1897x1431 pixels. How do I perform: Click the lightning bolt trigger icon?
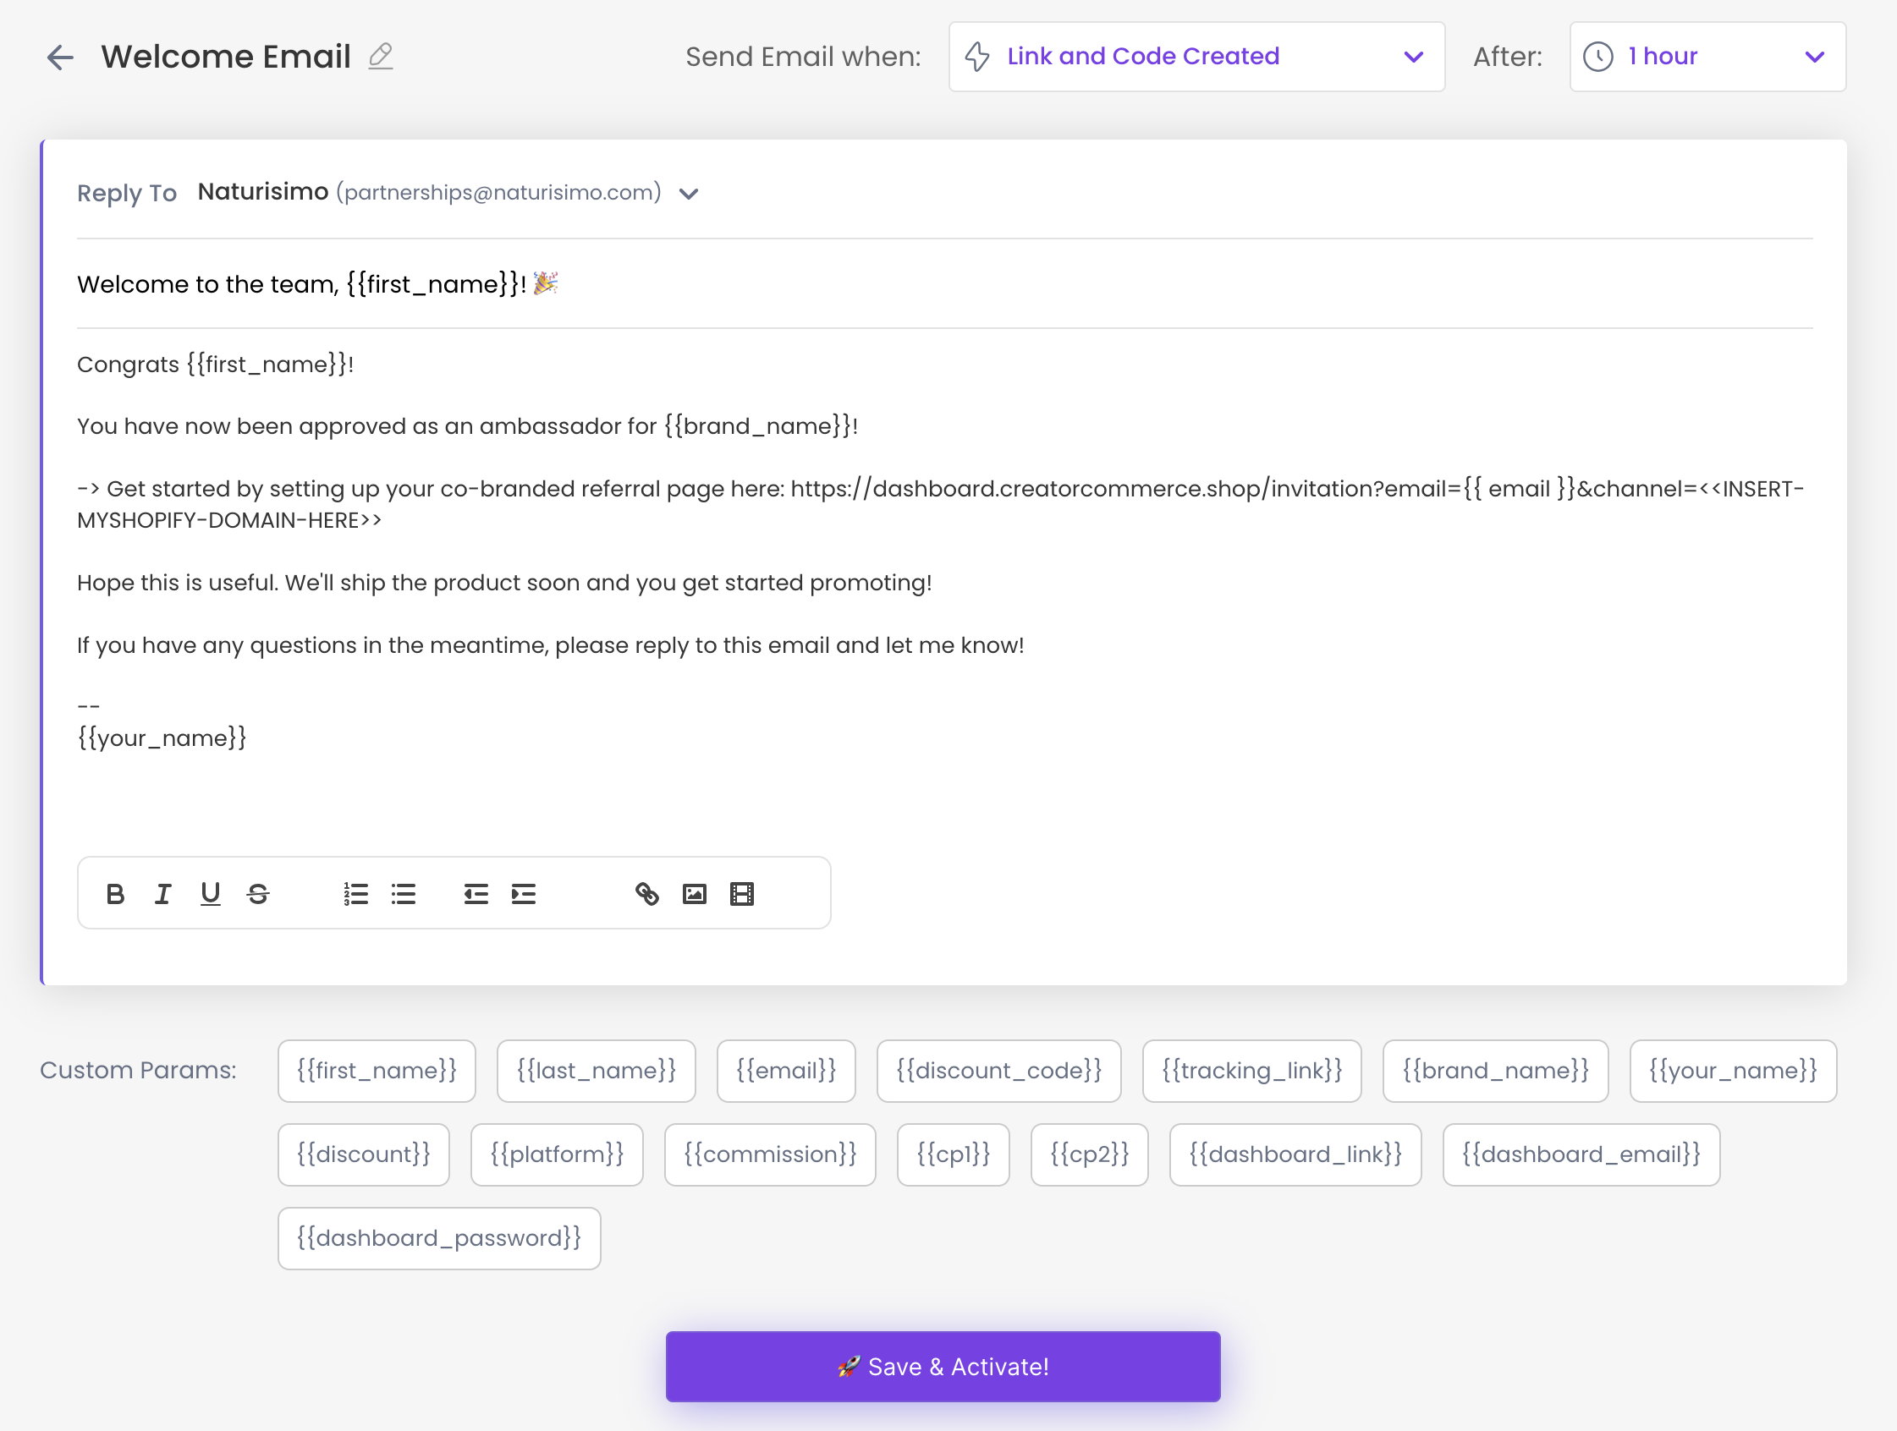click(x=977, y=57)
